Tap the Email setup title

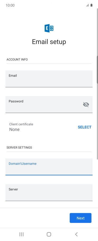(x=49, y=42)
